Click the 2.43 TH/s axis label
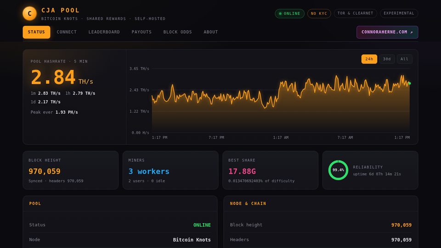This screenshot has height=248, width=441. pyautogui.click(x=139, y=90)
